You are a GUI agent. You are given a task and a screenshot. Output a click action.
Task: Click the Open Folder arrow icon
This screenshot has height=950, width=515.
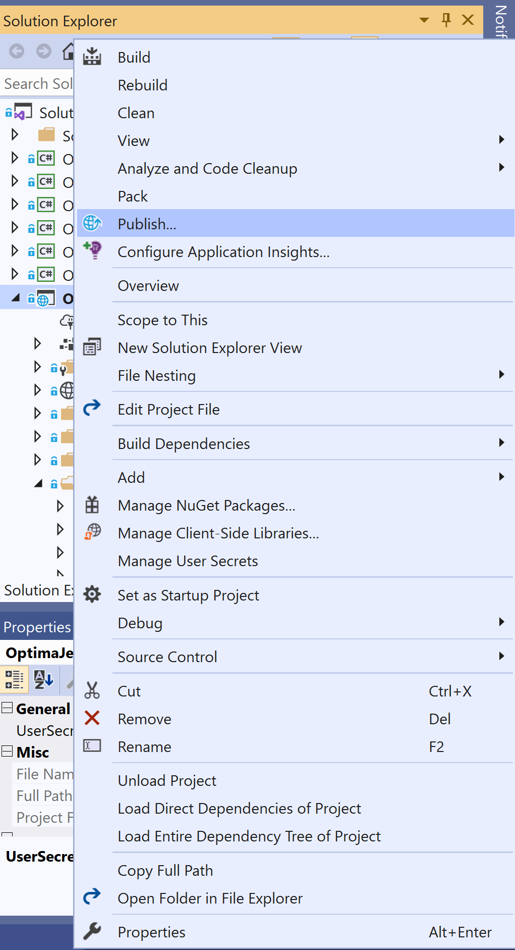click(92, 897)
